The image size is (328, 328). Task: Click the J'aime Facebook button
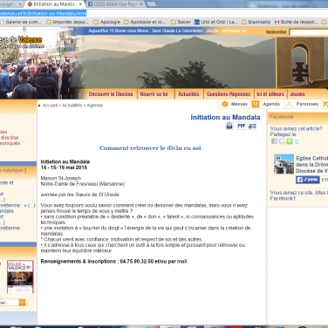point(308,180)
